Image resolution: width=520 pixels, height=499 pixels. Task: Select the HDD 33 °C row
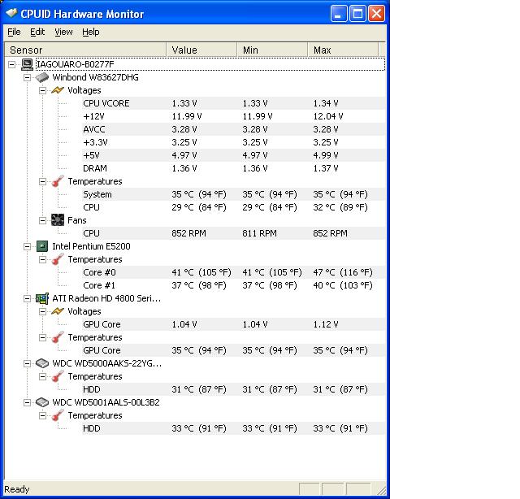tap(233, 428)
